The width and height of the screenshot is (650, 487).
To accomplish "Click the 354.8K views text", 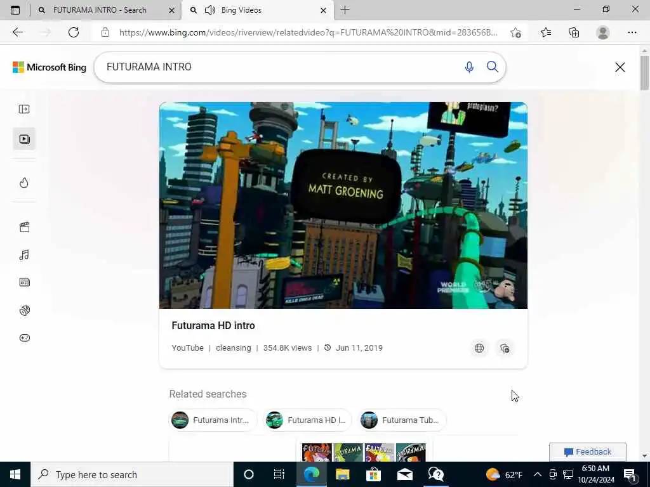I will tap(288, 348).
